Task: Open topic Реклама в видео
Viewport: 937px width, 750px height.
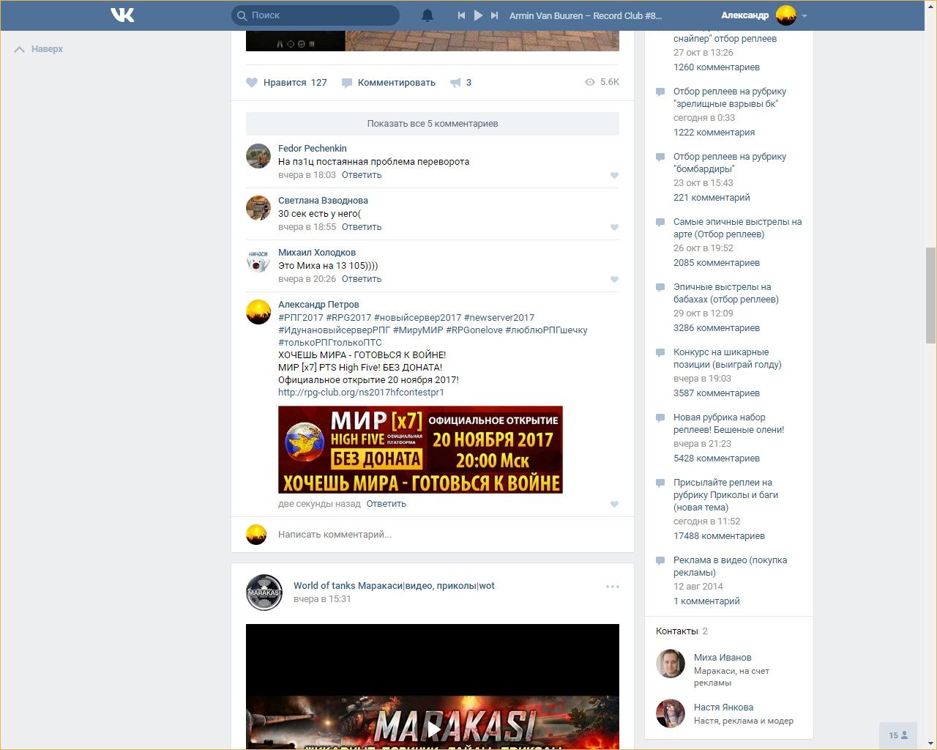Action: point(731,566)
